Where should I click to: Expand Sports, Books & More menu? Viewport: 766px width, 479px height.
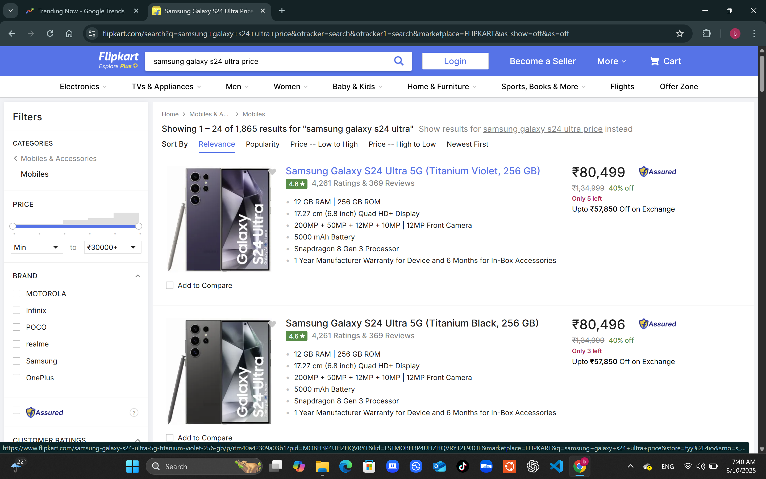(543, 86)
